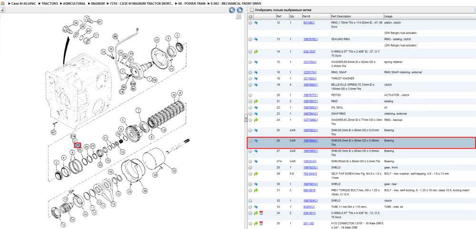Go to previous diagram with back arrow
Screen dimensions: 476x229
[x=232, y=10]
